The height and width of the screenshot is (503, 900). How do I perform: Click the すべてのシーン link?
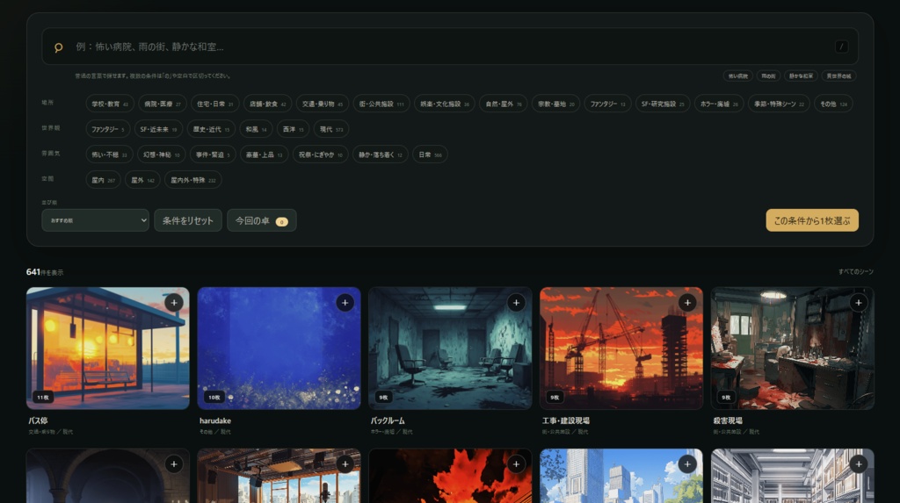coord(855,272)
